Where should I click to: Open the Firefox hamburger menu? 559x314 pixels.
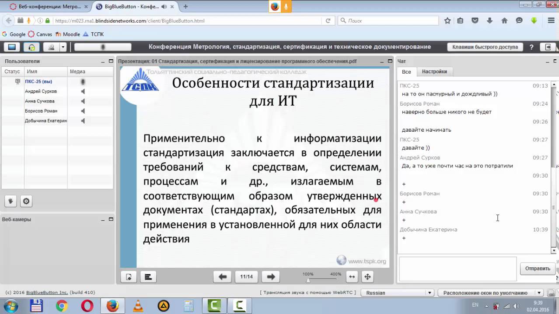click(551, 20)
